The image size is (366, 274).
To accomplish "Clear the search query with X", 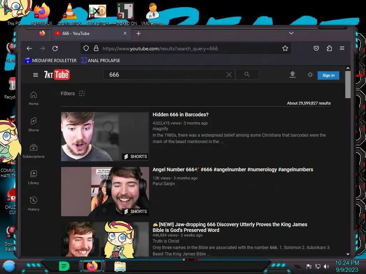I will pyautogui.click(x=229, y=75).
